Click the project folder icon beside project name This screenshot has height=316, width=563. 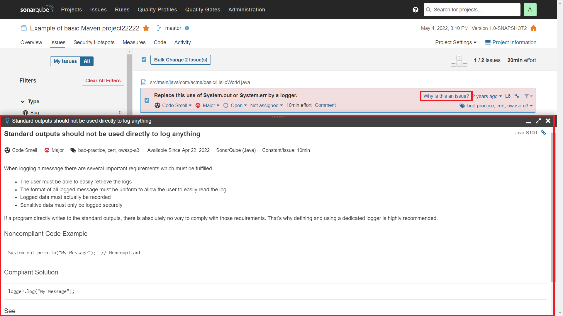tap(24, 28)
